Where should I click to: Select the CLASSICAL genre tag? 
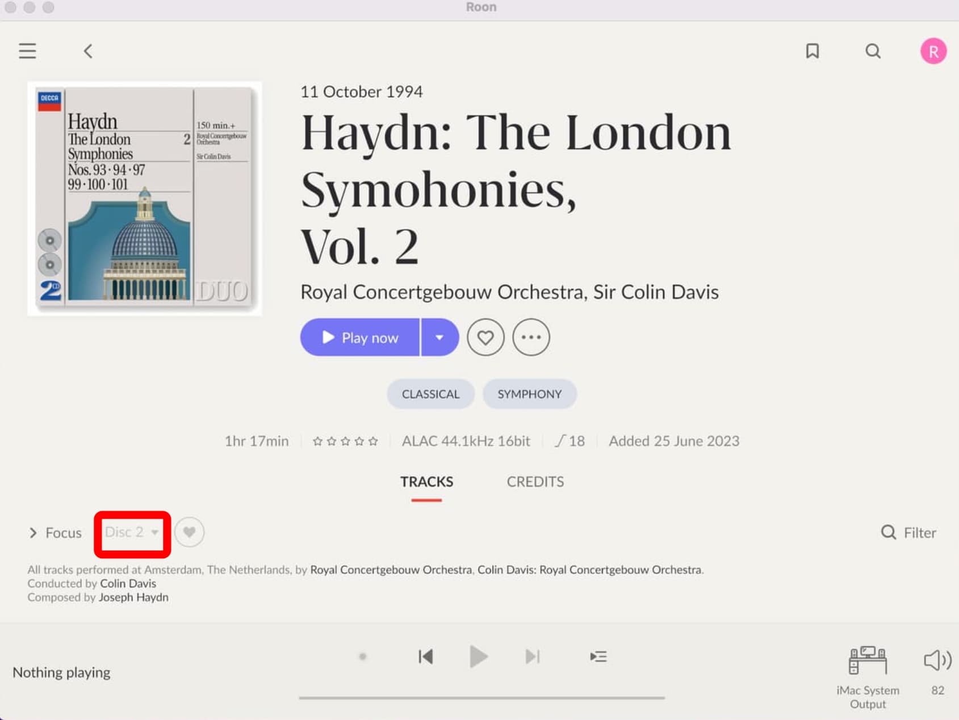tap(431, 394)
